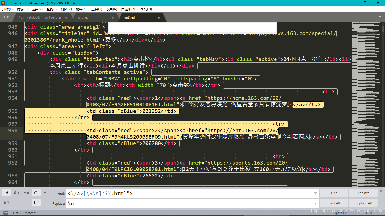
Task: Open the 'Spaces: 2' indentation selector
Action: click(x=340, y=213)
